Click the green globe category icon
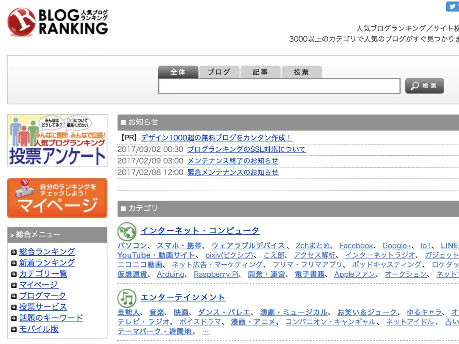The height and width of the screenshot is (344, 459). click(x=127, y=232)
